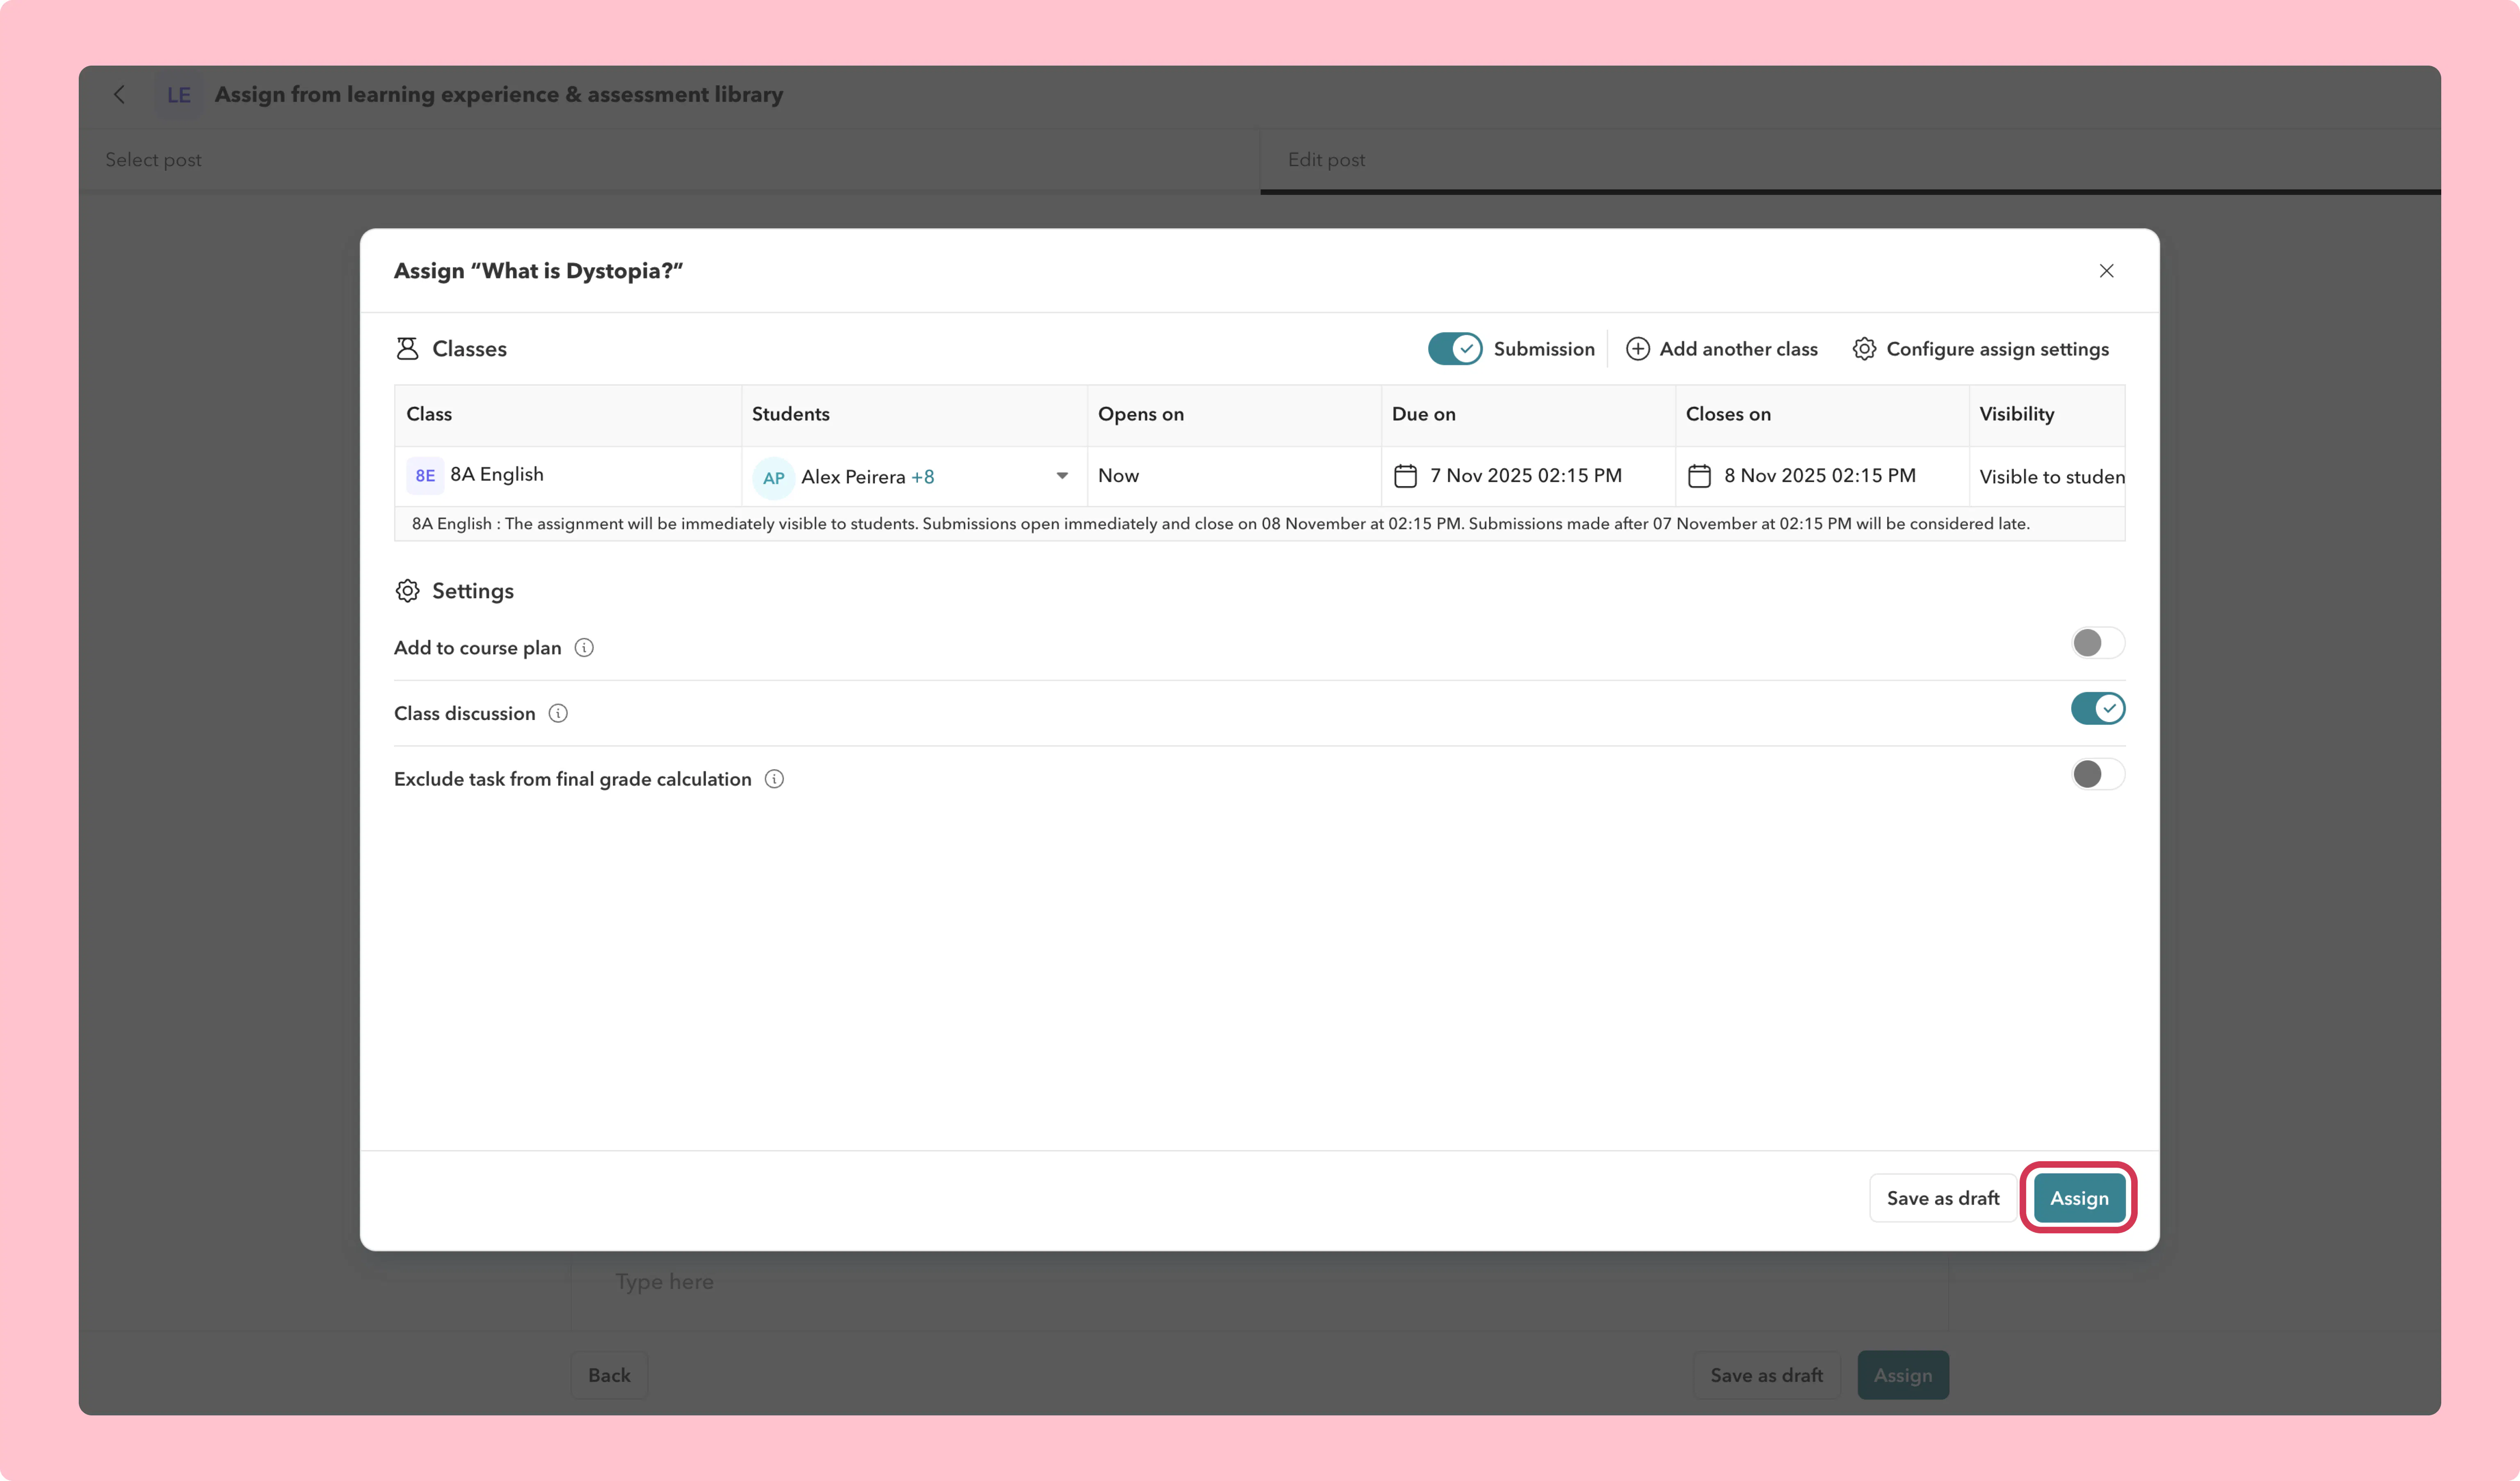The width and height of the screenshot is (2520, 1481).
Task: Select the Opens on 'Now' cell
Action: click(1234, 476)
